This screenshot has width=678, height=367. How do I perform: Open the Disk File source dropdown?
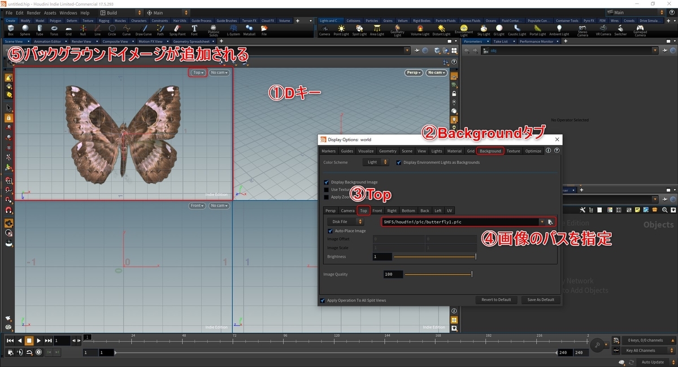click(346, 221)
